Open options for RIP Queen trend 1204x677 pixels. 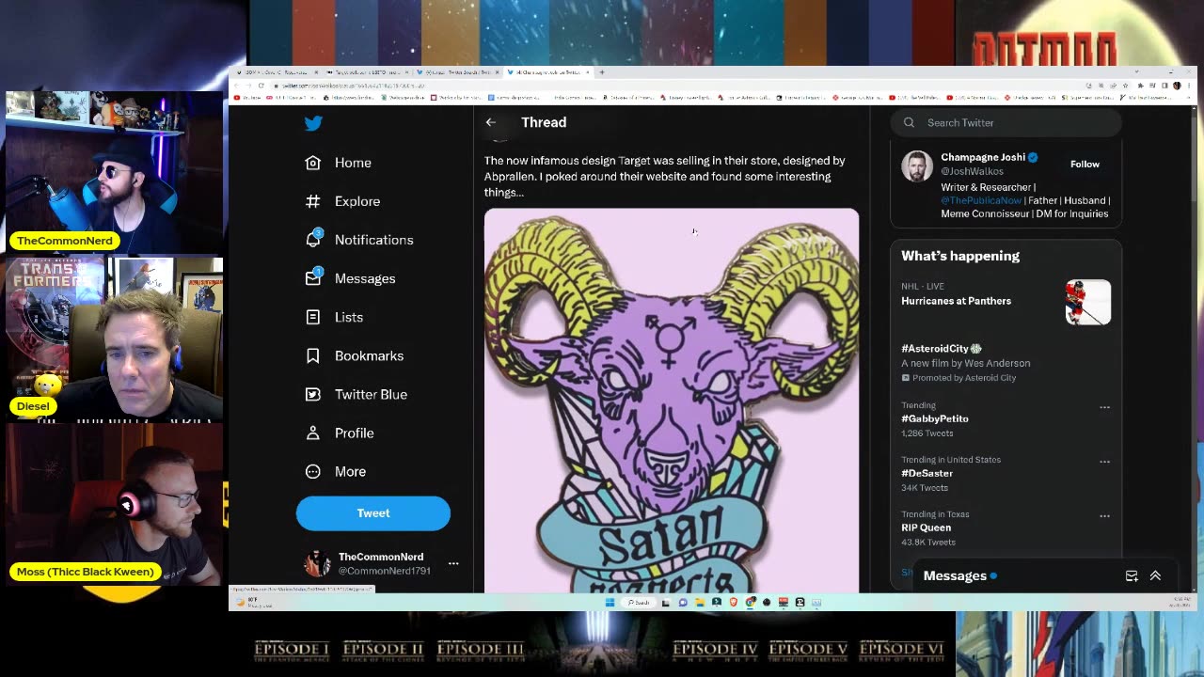tap(1104, 516)
